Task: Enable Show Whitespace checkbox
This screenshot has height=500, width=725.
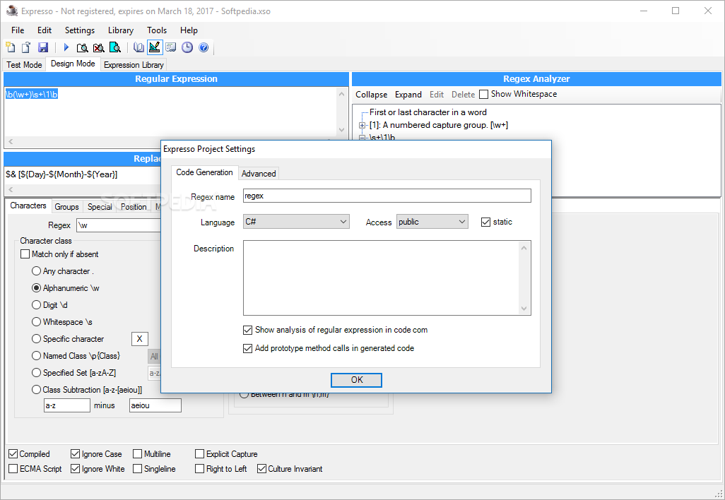Action: click(483, 94)
